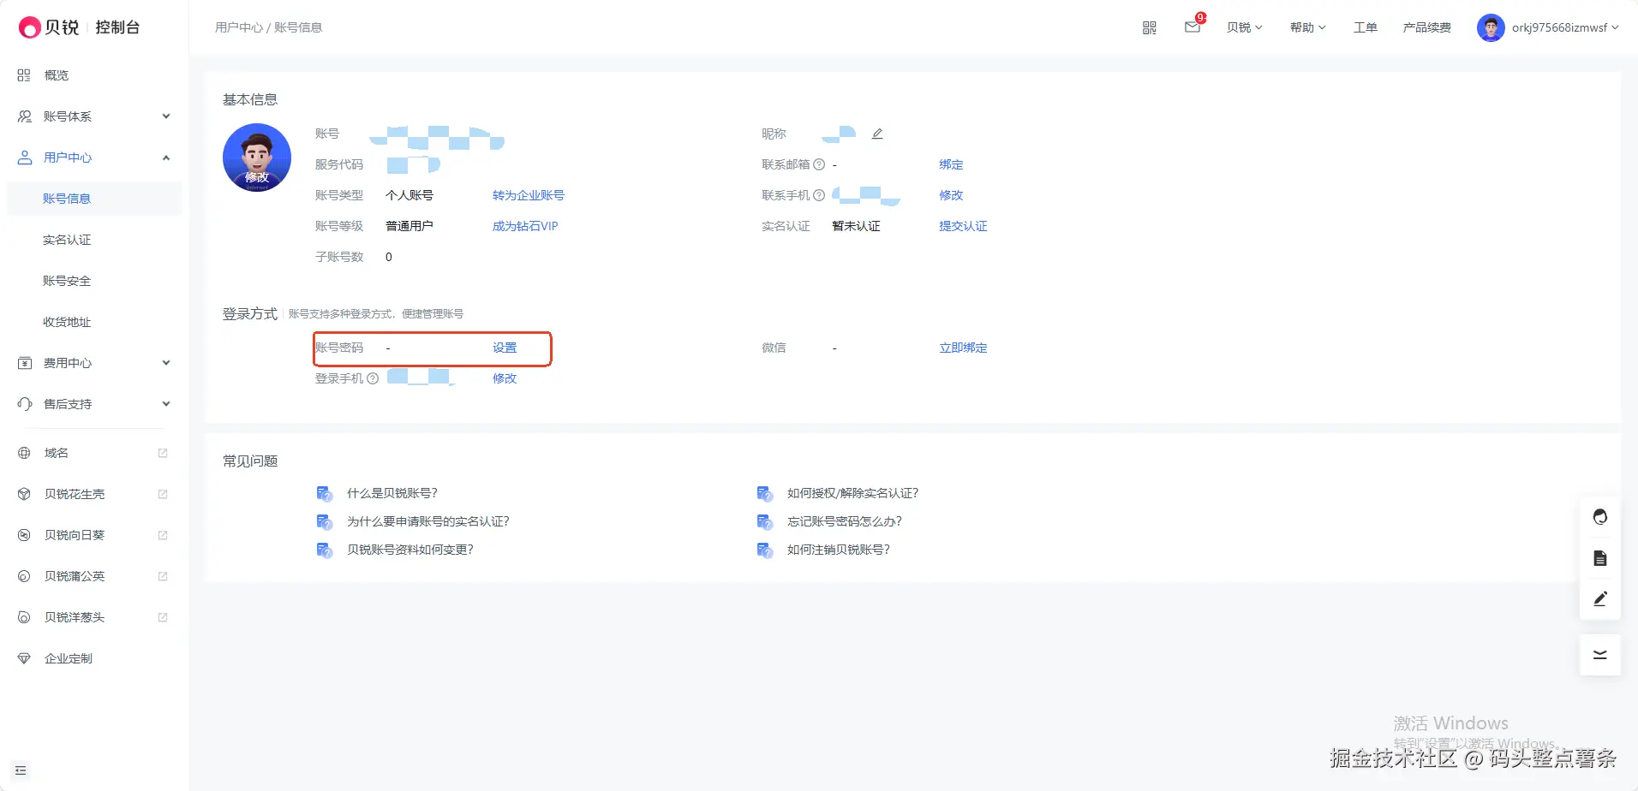Open FAQ 如何授权/解除实名认证?
1638x791 pixels.
click(853, 493)
